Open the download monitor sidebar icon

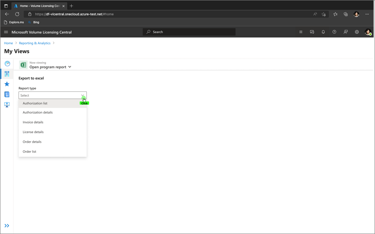point(7,105)
